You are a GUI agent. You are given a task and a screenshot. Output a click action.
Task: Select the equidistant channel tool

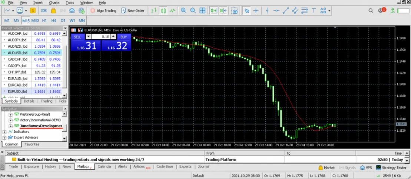[295, 11]
